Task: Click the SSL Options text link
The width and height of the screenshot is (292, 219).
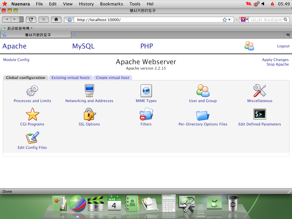Action: [x=89, y=124]
